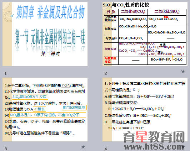Click the red 与氢氟酸反应 table cell
Screen dimensions: 190x151
tap(111, 60)
